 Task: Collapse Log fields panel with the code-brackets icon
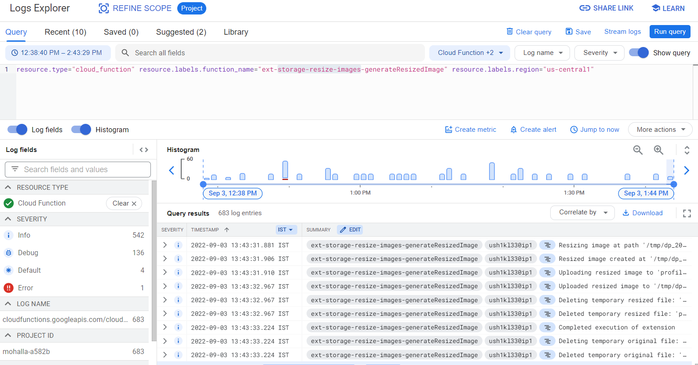144,150
